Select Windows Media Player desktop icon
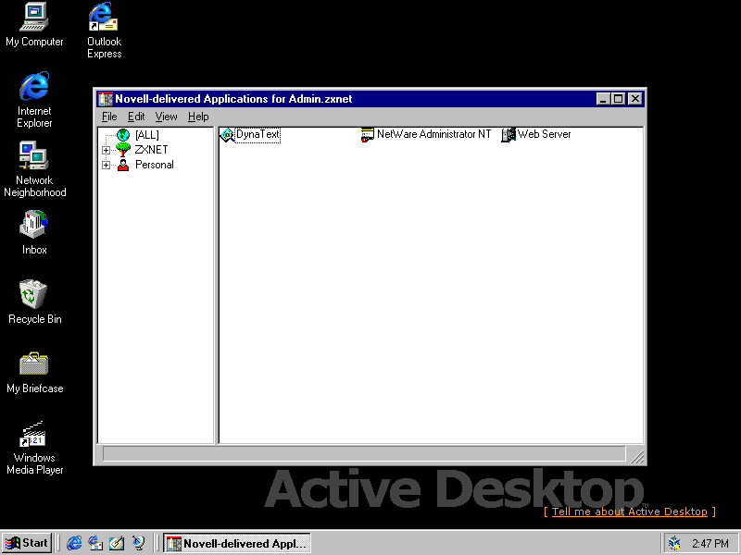The height and width of the screenshot is (555, 741). pos(34,448)
